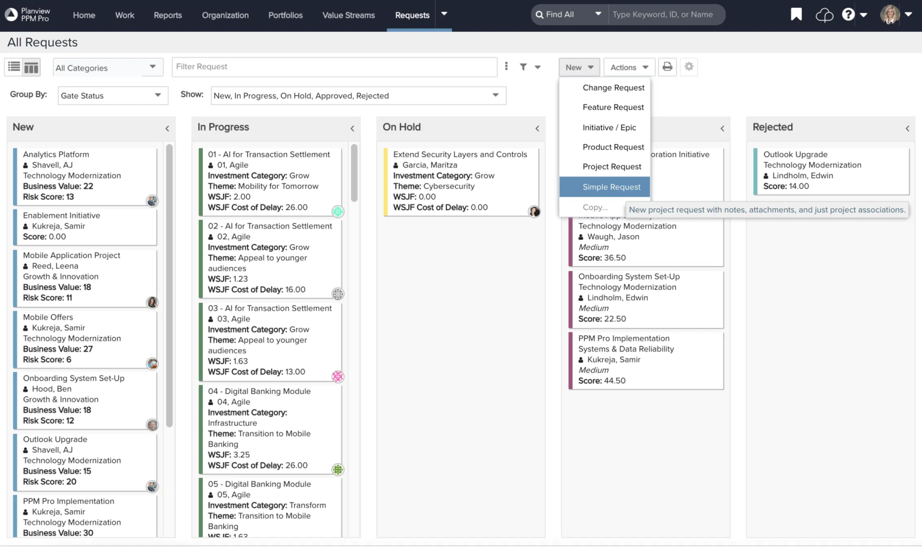The width and height of the screenshot is (922, 547).
Task: Switch to list view
Action: point(13,67)
